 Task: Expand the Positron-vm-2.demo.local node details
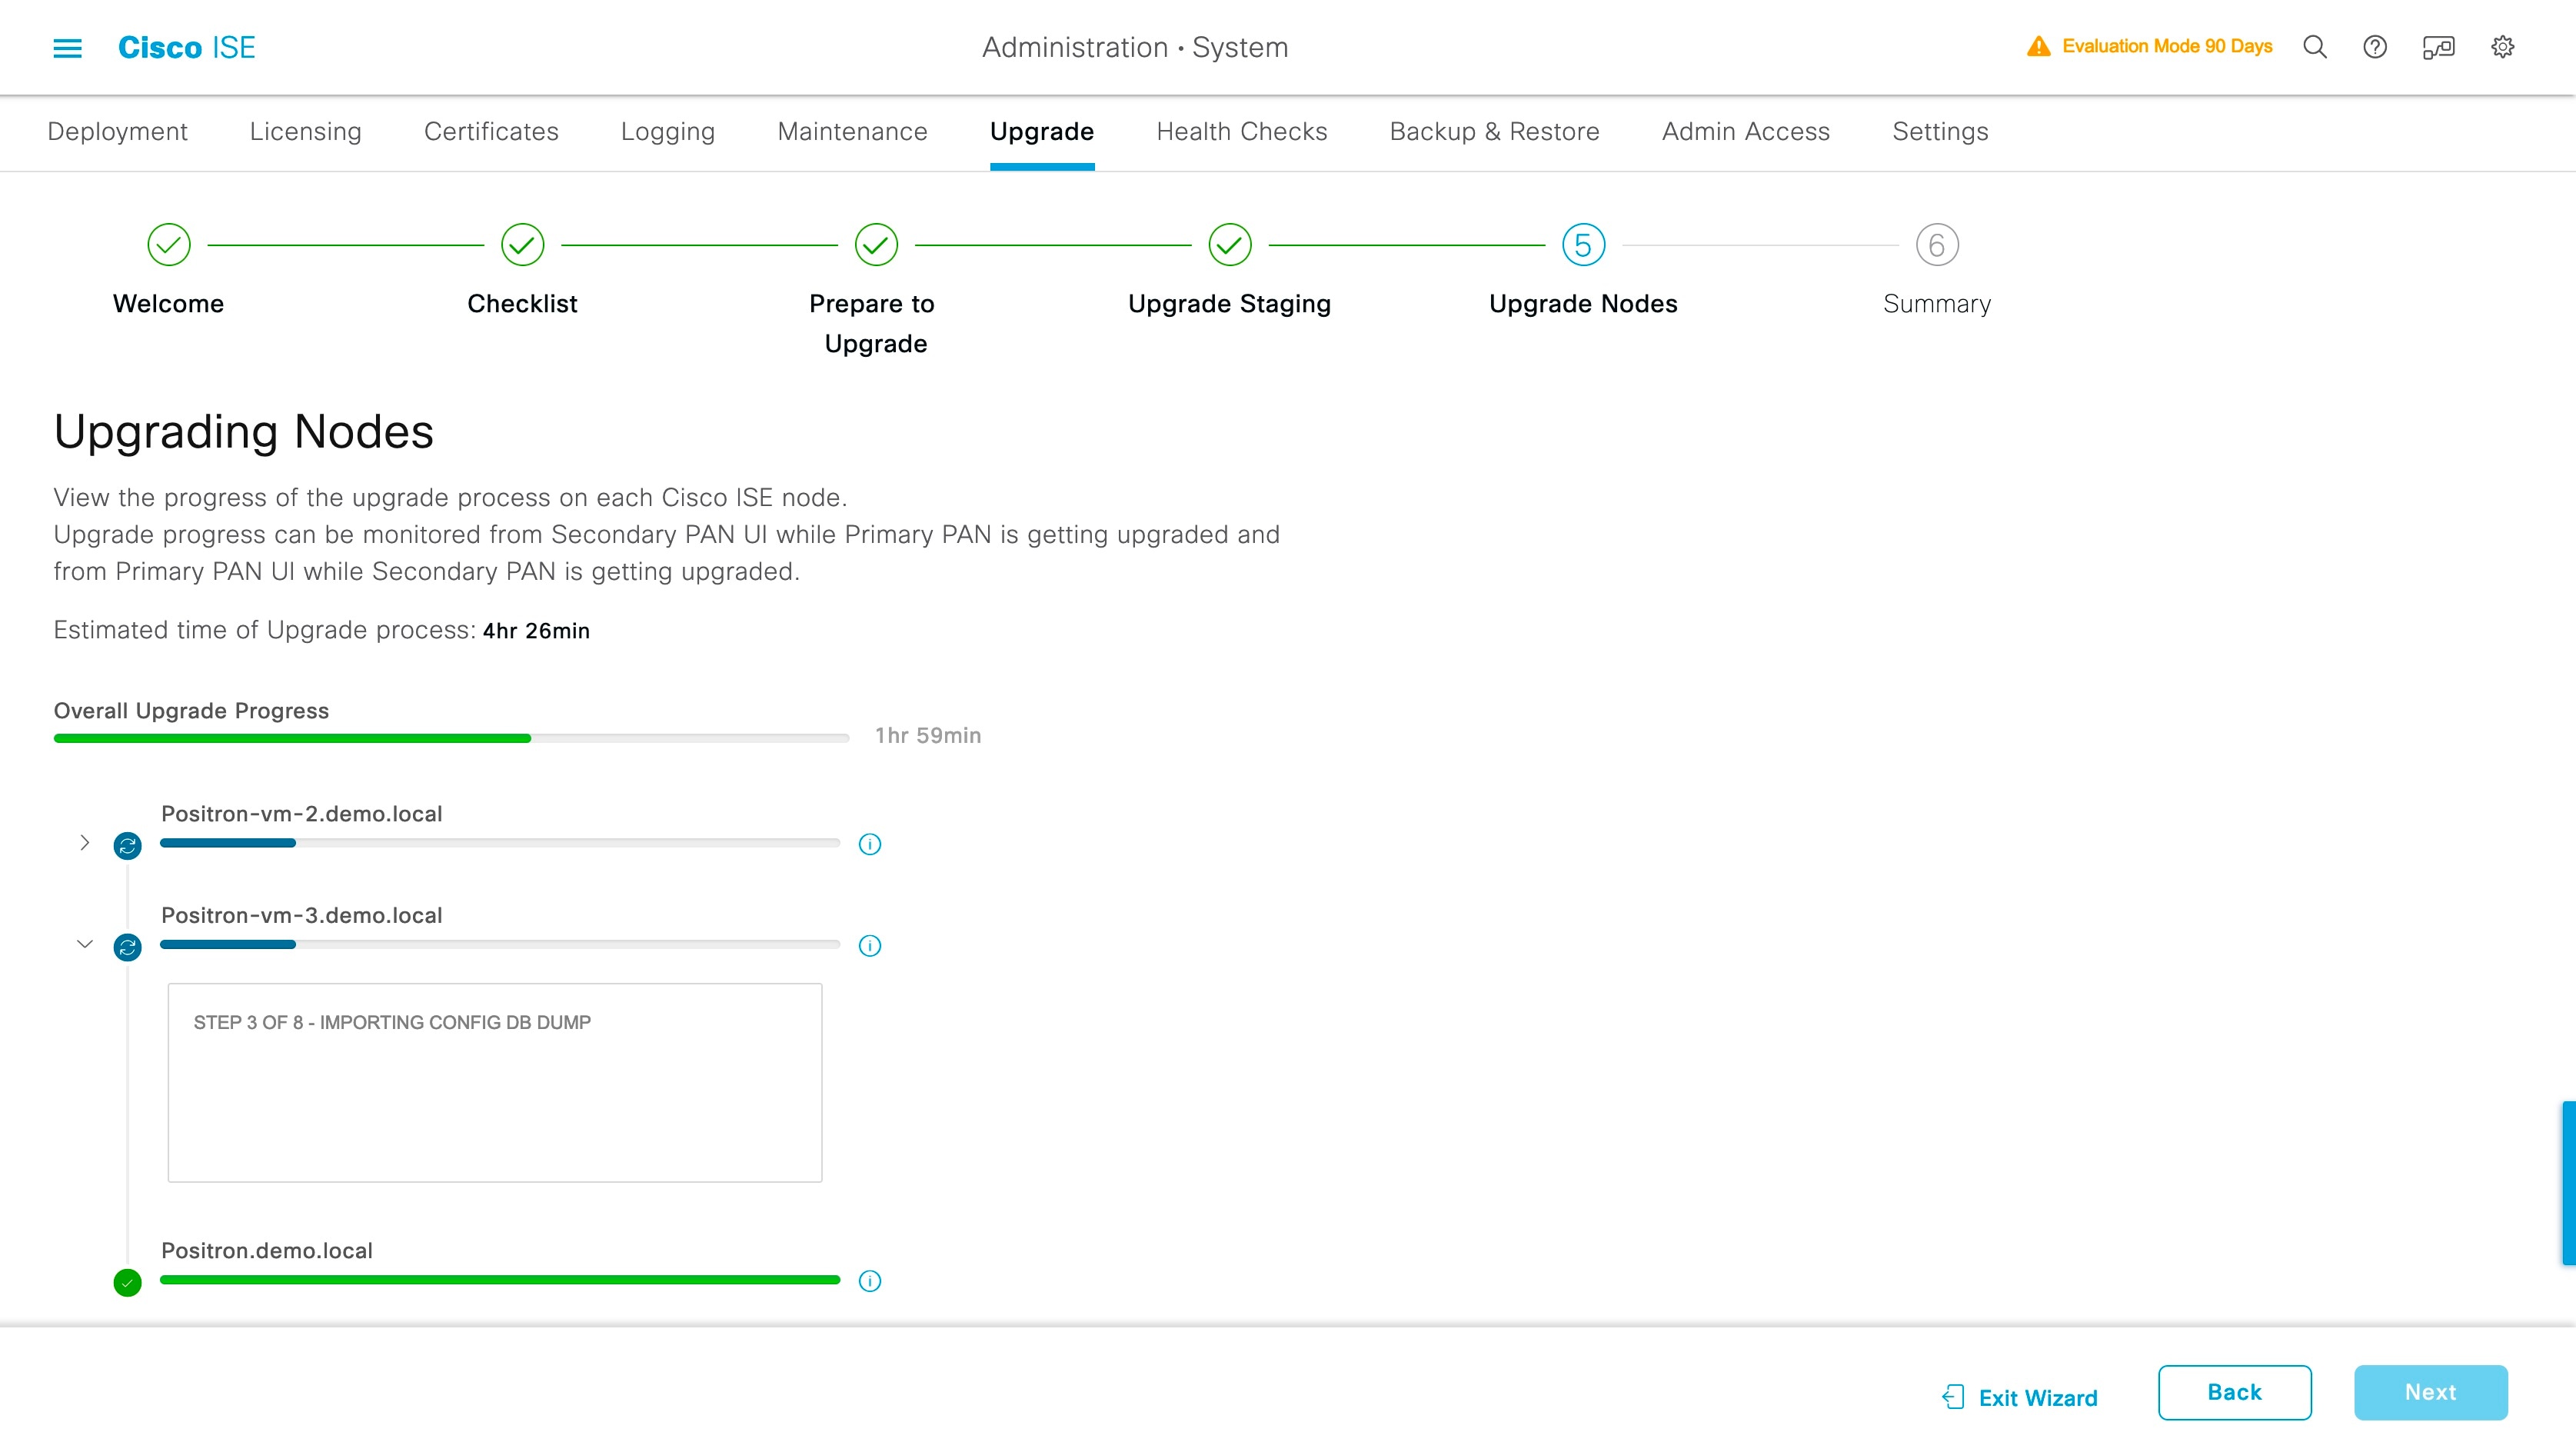pos(85,843)
